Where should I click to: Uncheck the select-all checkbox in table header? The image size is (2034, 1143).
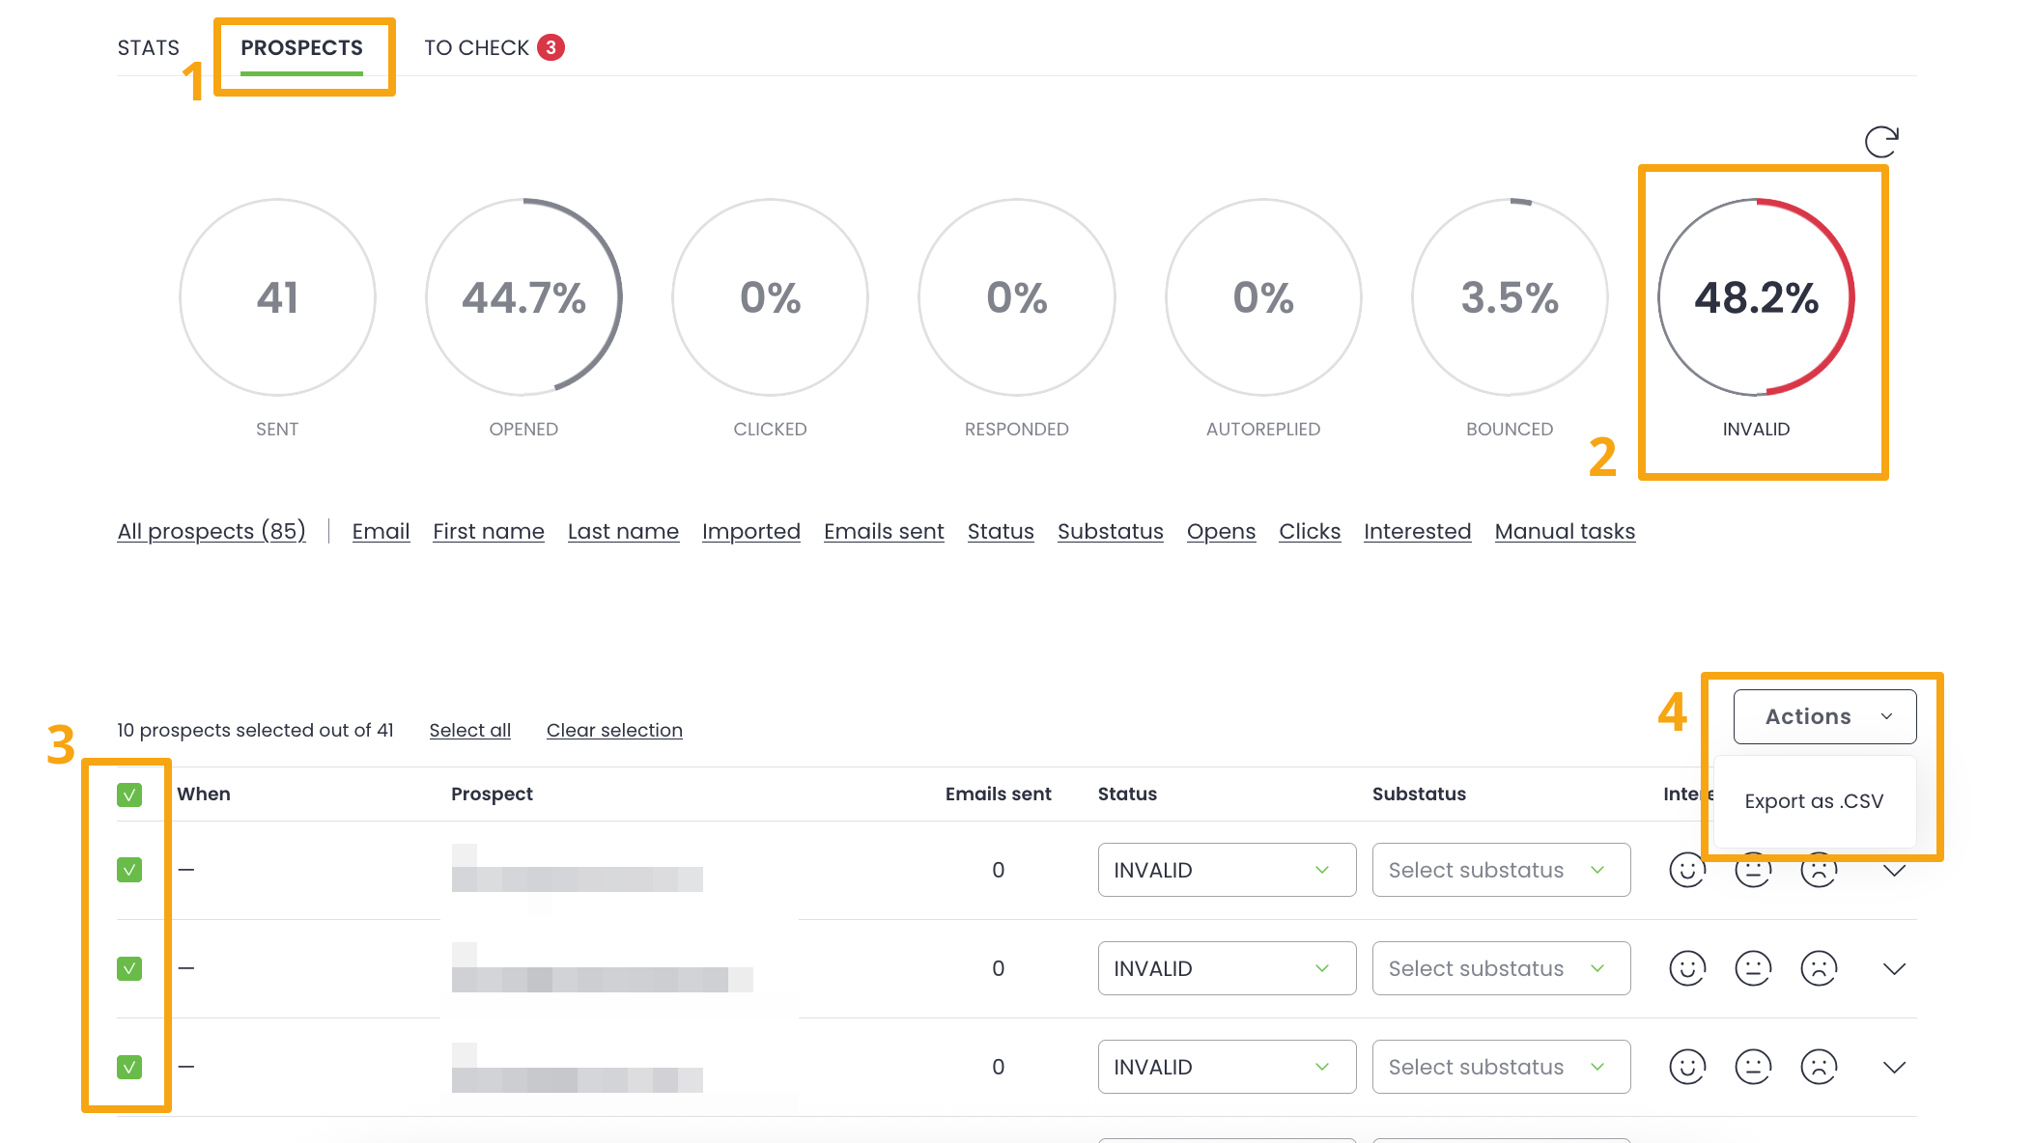coord(130,794)
